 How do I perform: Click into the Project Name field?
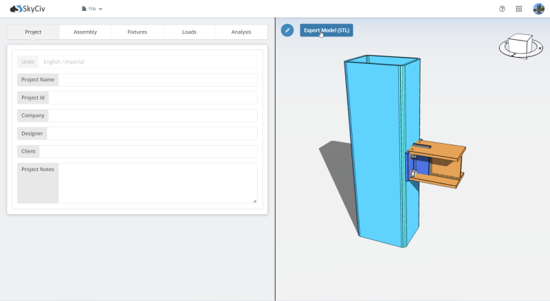click(x=157, y=80)
